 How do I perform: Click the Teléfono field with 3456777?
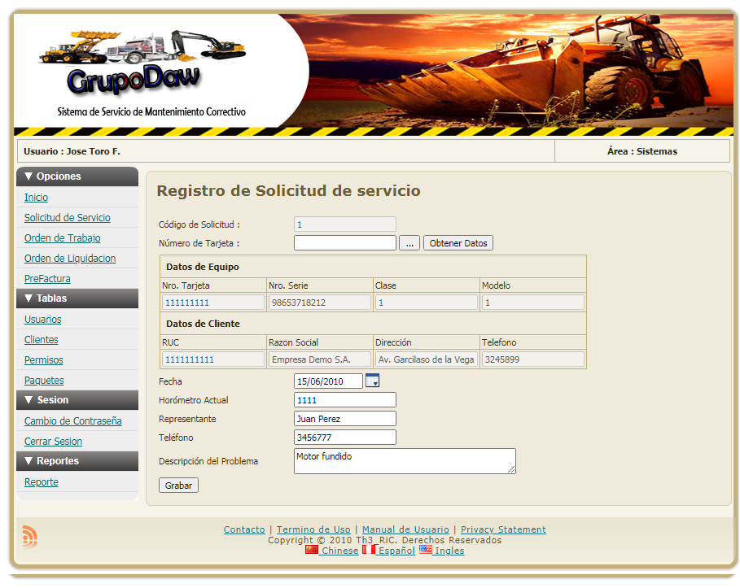[x=345, y=437]
